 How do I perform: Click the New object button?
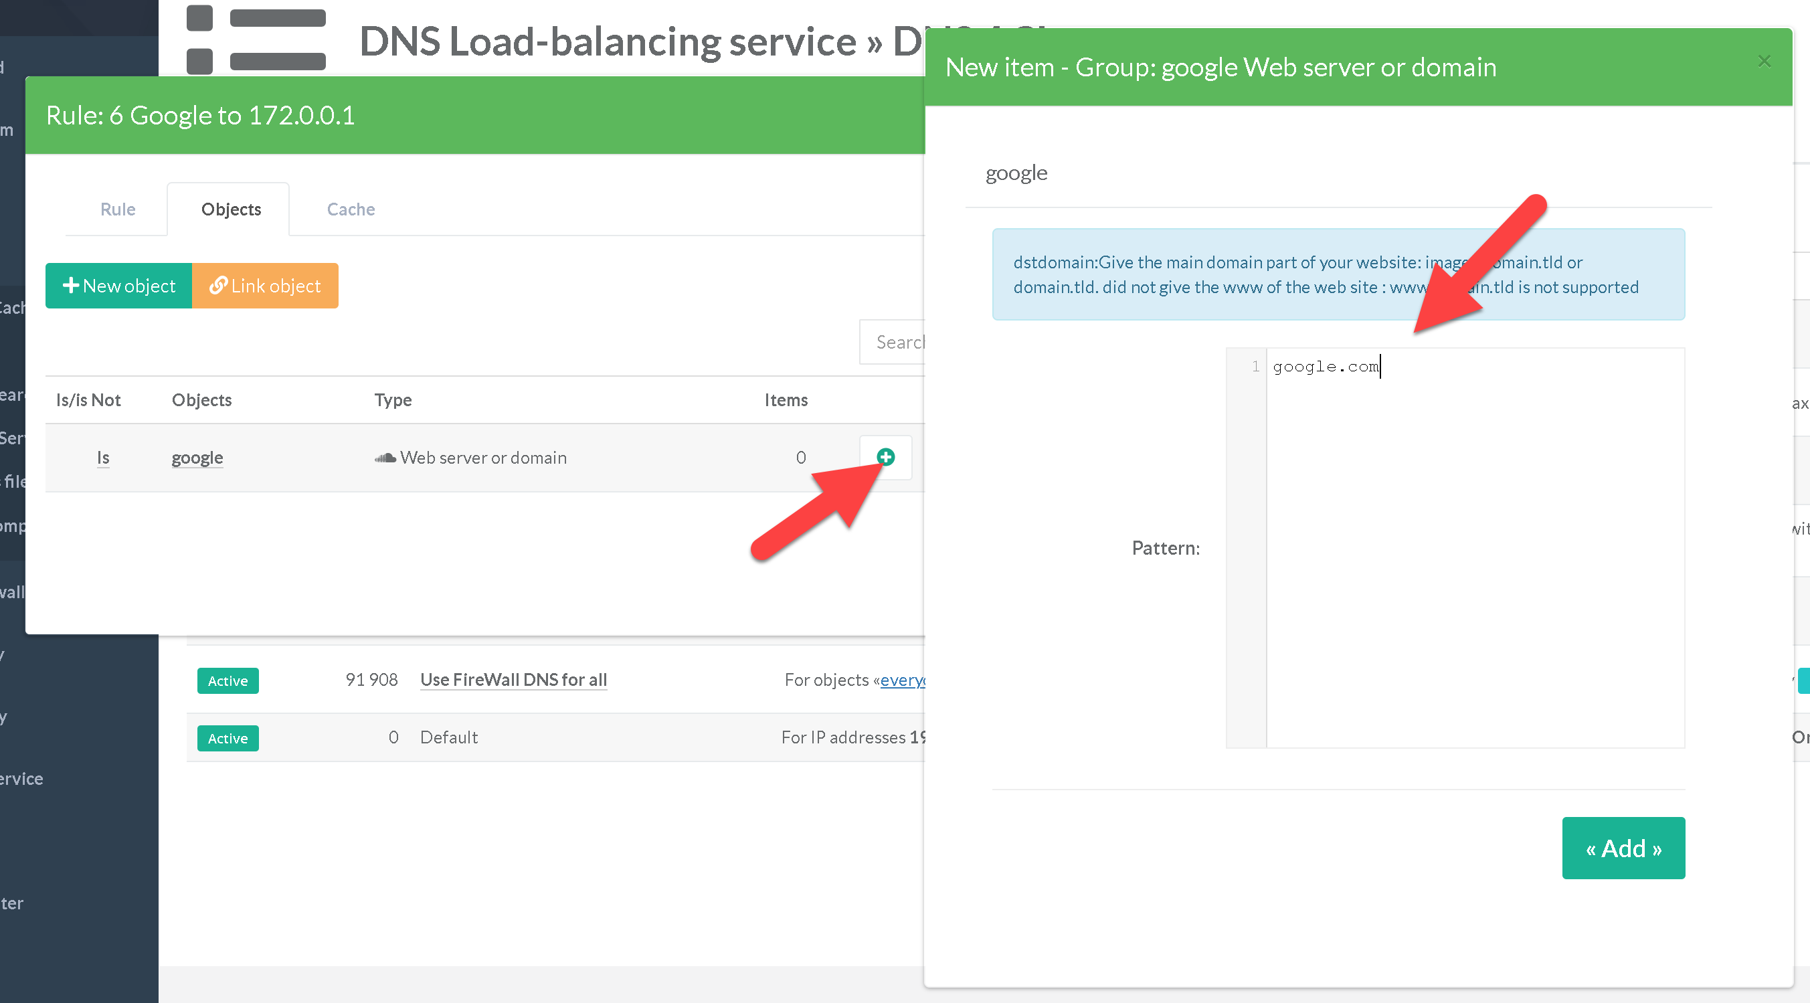pos(118,286)
